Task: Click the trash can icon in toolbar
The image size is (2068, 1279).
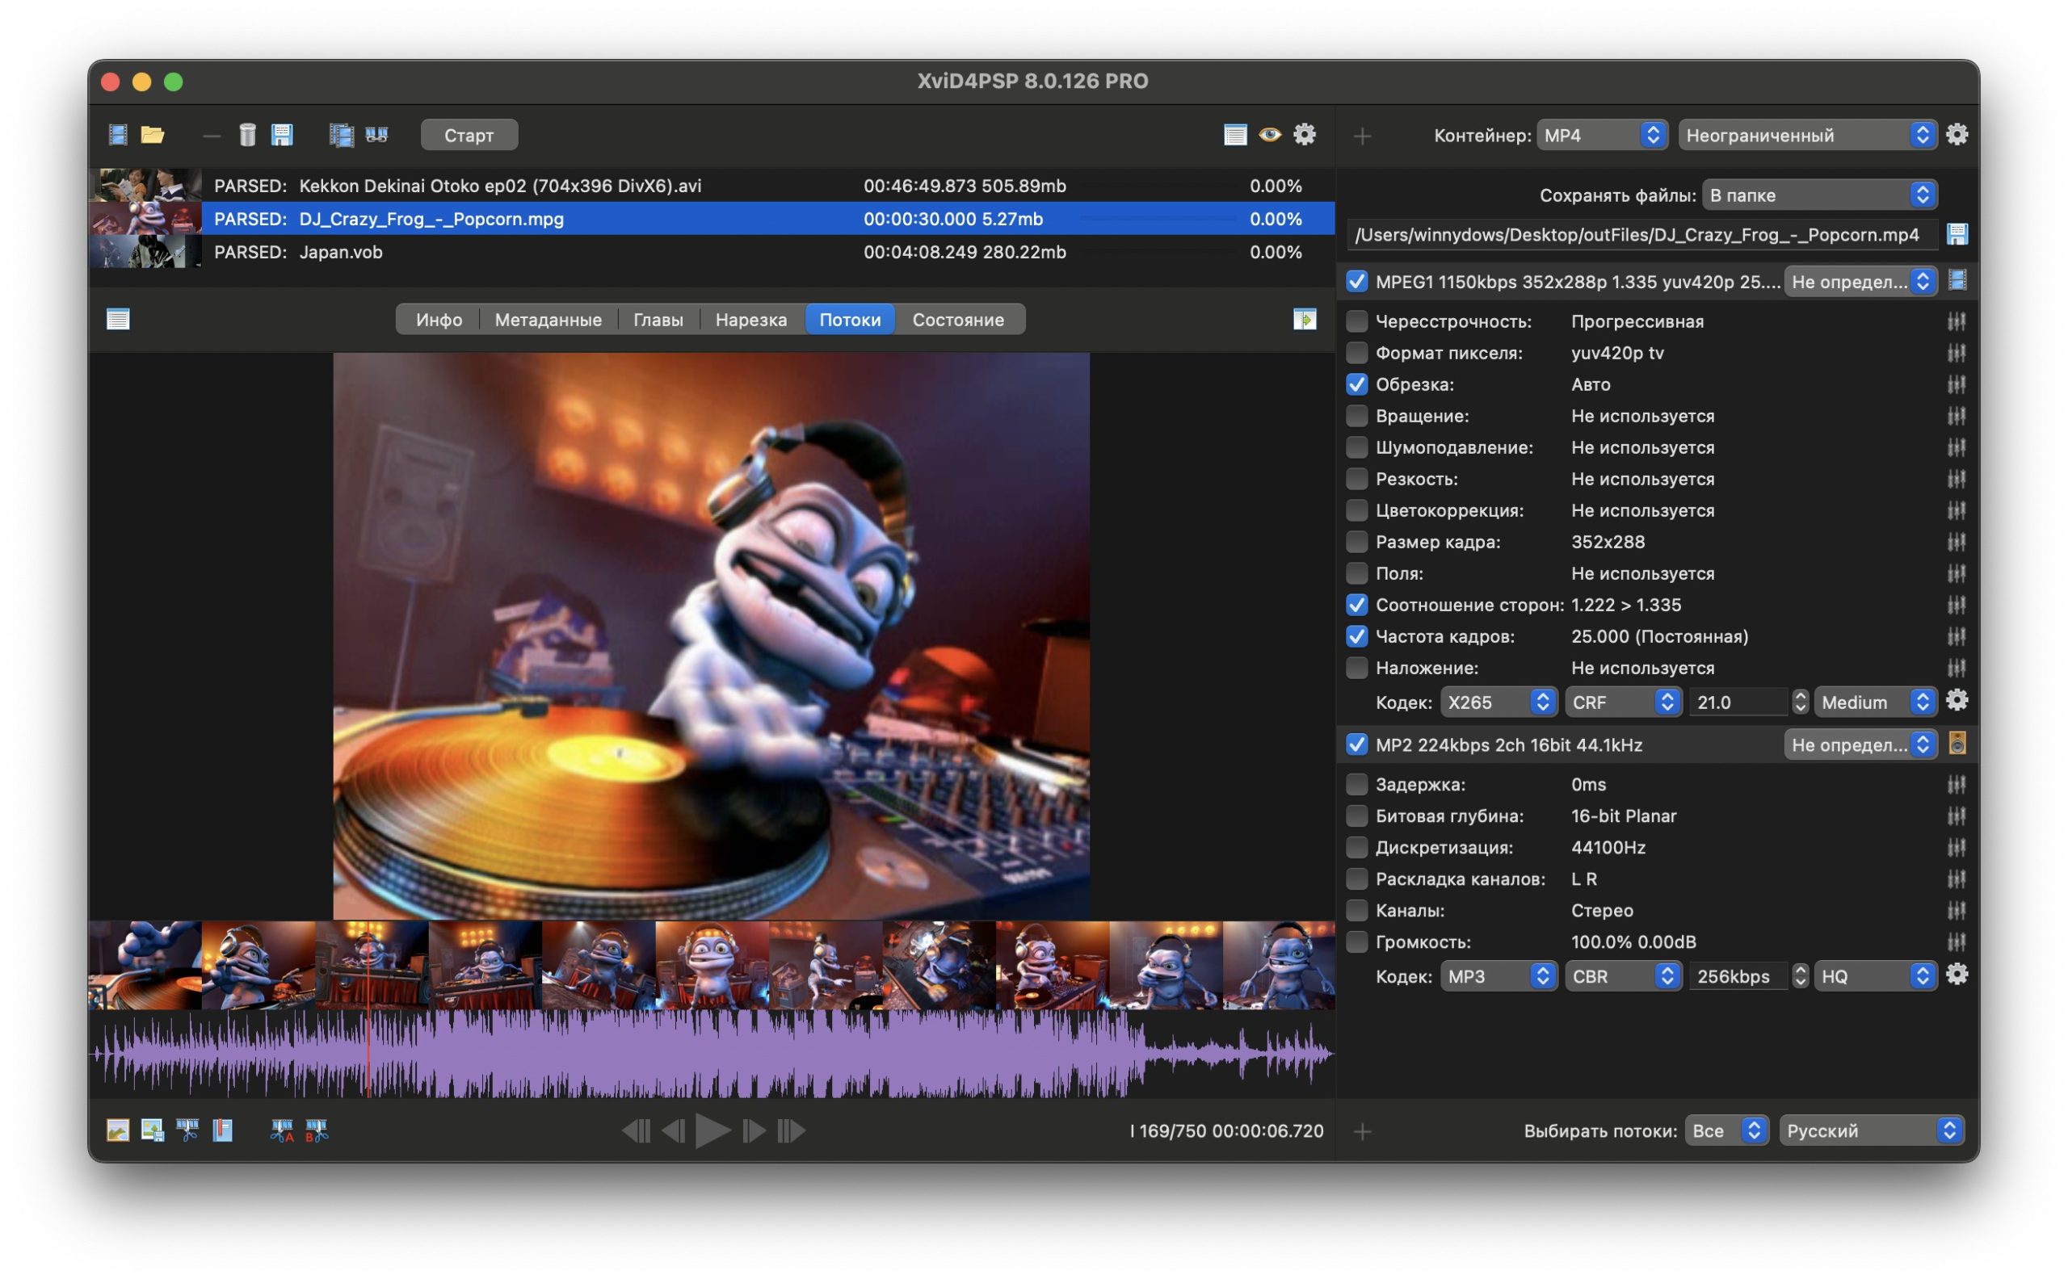Action: point(247,136)
